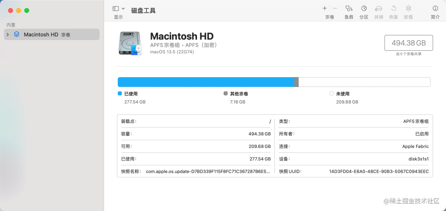Screen dimensions: 446x211
Task: Add a volume with the plus icon
Action: click(x=325, y=8)
